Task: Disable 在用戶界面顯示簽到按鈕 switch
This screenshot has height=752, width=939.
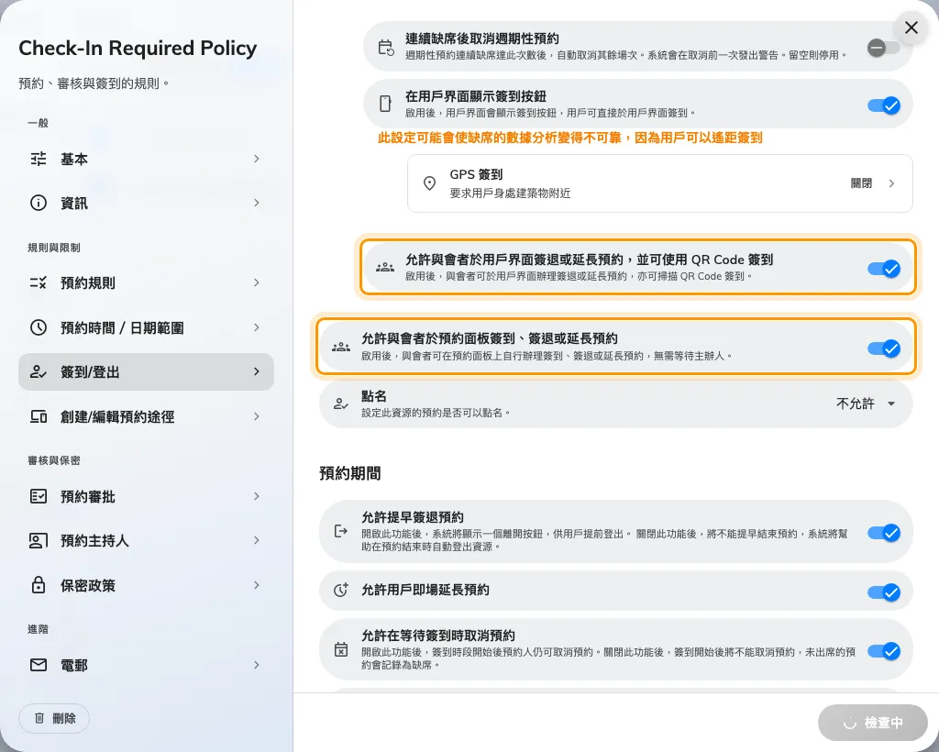Action: [884, 105]
